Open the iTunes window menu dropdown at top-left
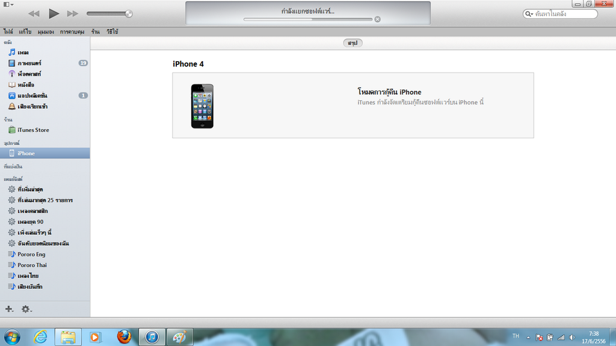The height and width of the screenshot is (346, 616). 8,4
